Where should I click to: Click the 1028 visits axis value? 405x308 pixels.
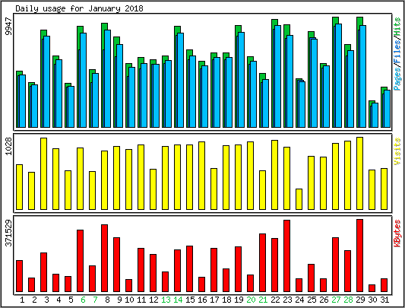(9, 146)
